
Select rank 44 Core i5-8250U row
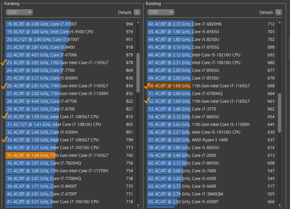coord(211,39)
